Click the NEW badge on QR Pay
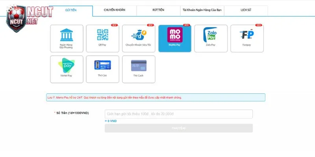This screenshot has height=157, width=315. pyautogui.click(x=114, y=25)
